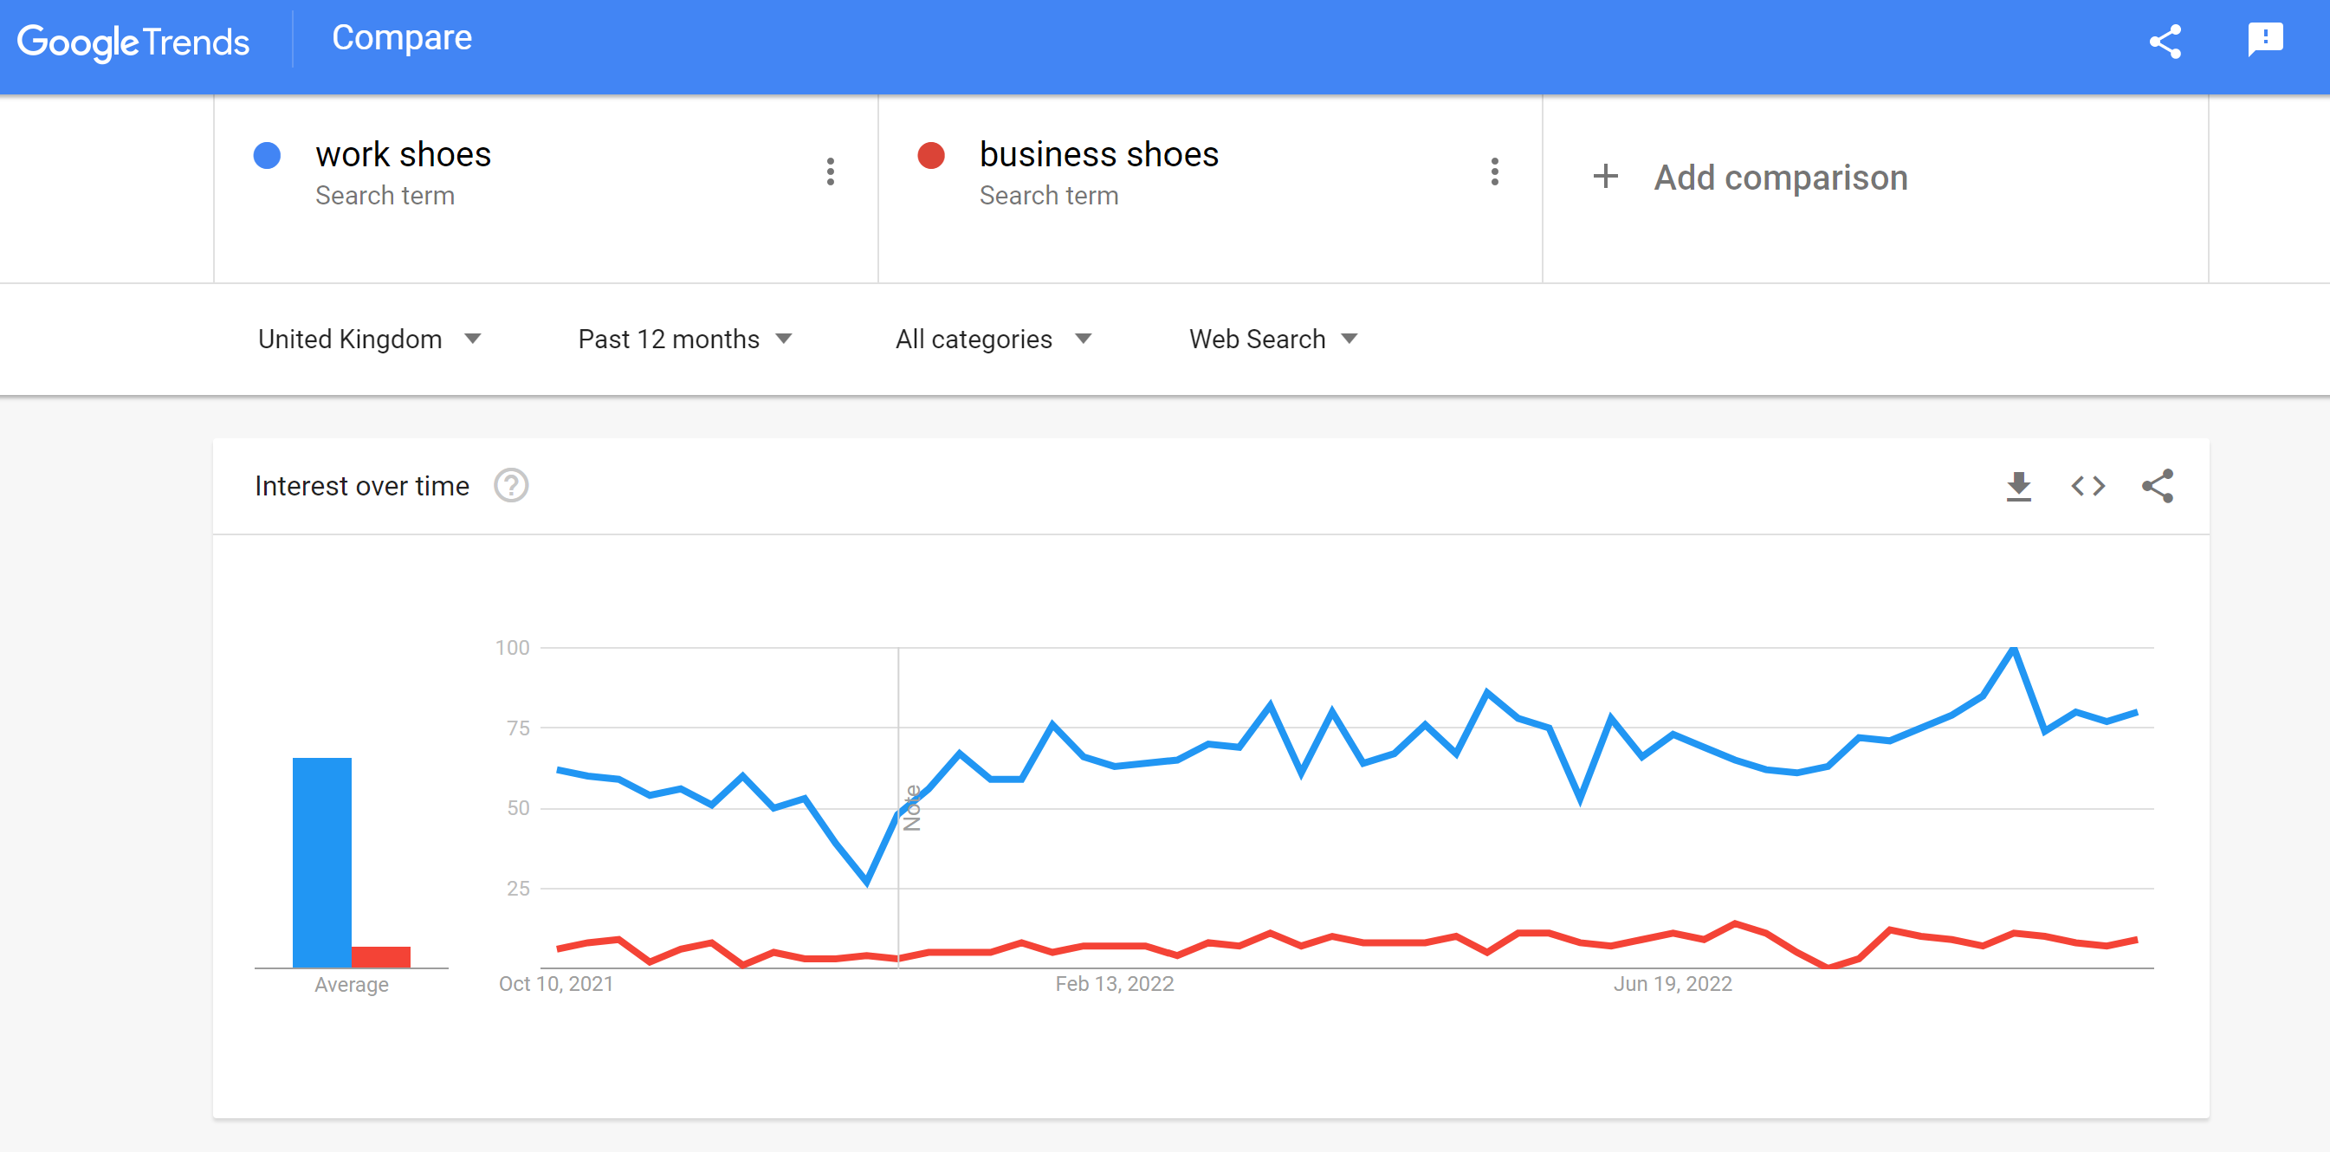Image resolution: width=2330 pixels, height=1152 pixels.
Task: Open the send feedback icon in the header
Action: (2265, 40)
